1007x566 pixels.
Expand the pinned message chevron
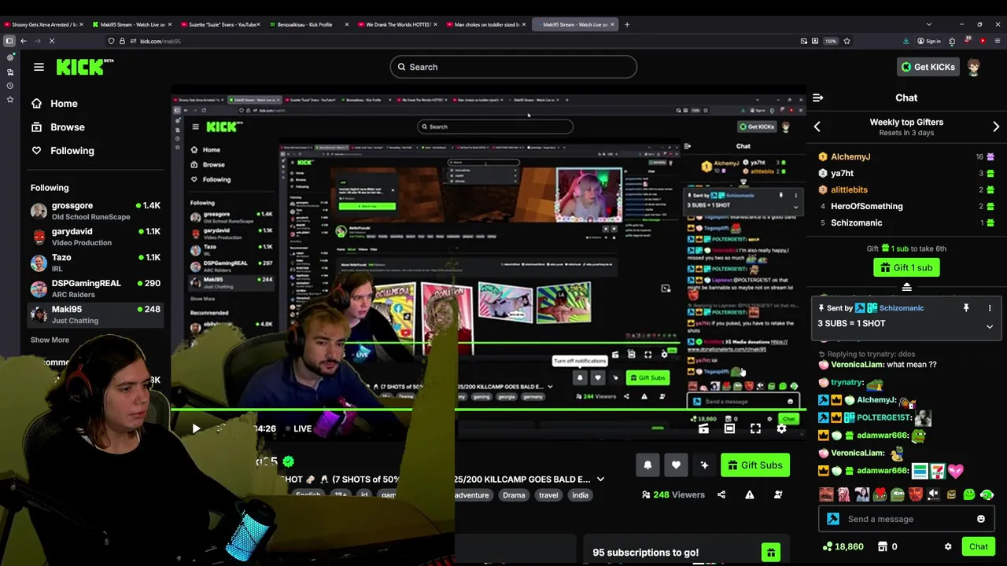tap(990, 326)
